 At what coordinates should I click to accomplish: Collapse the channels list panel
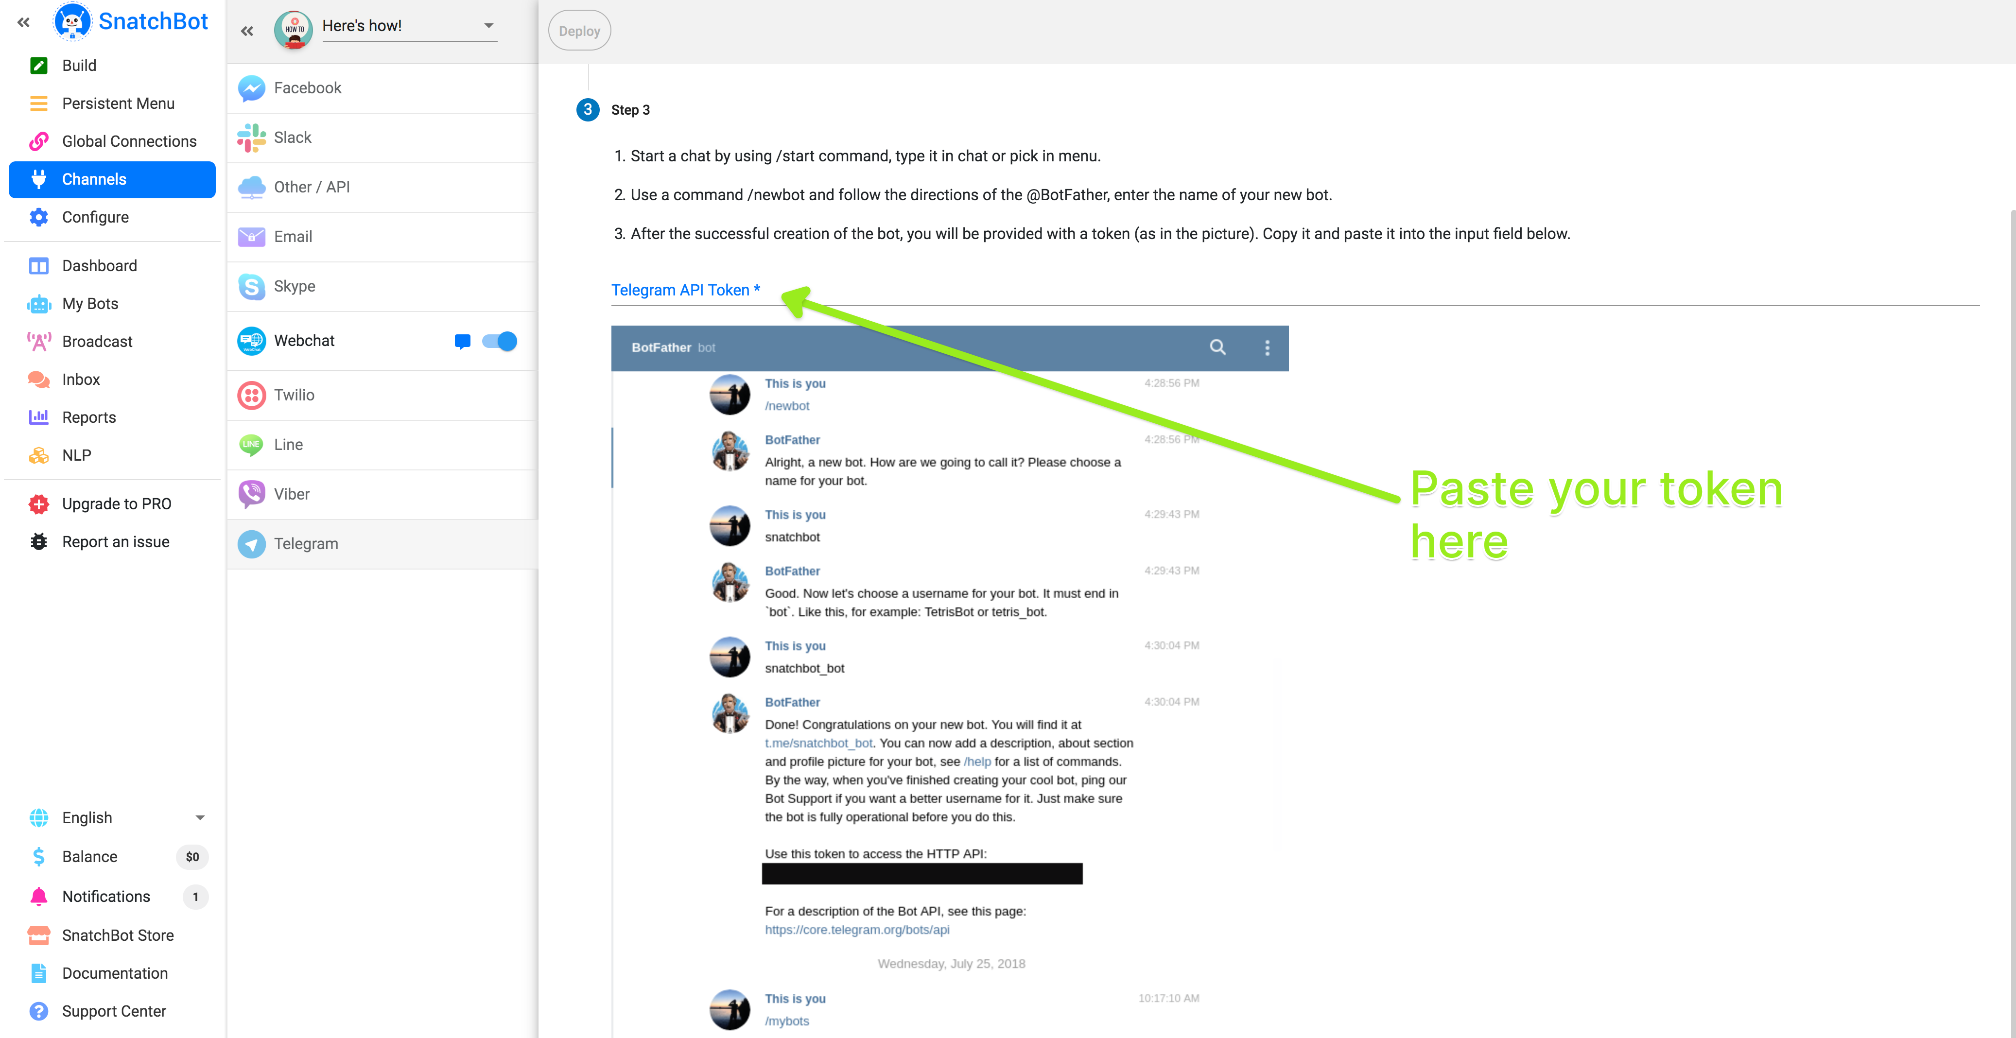[x=247, y=31]
